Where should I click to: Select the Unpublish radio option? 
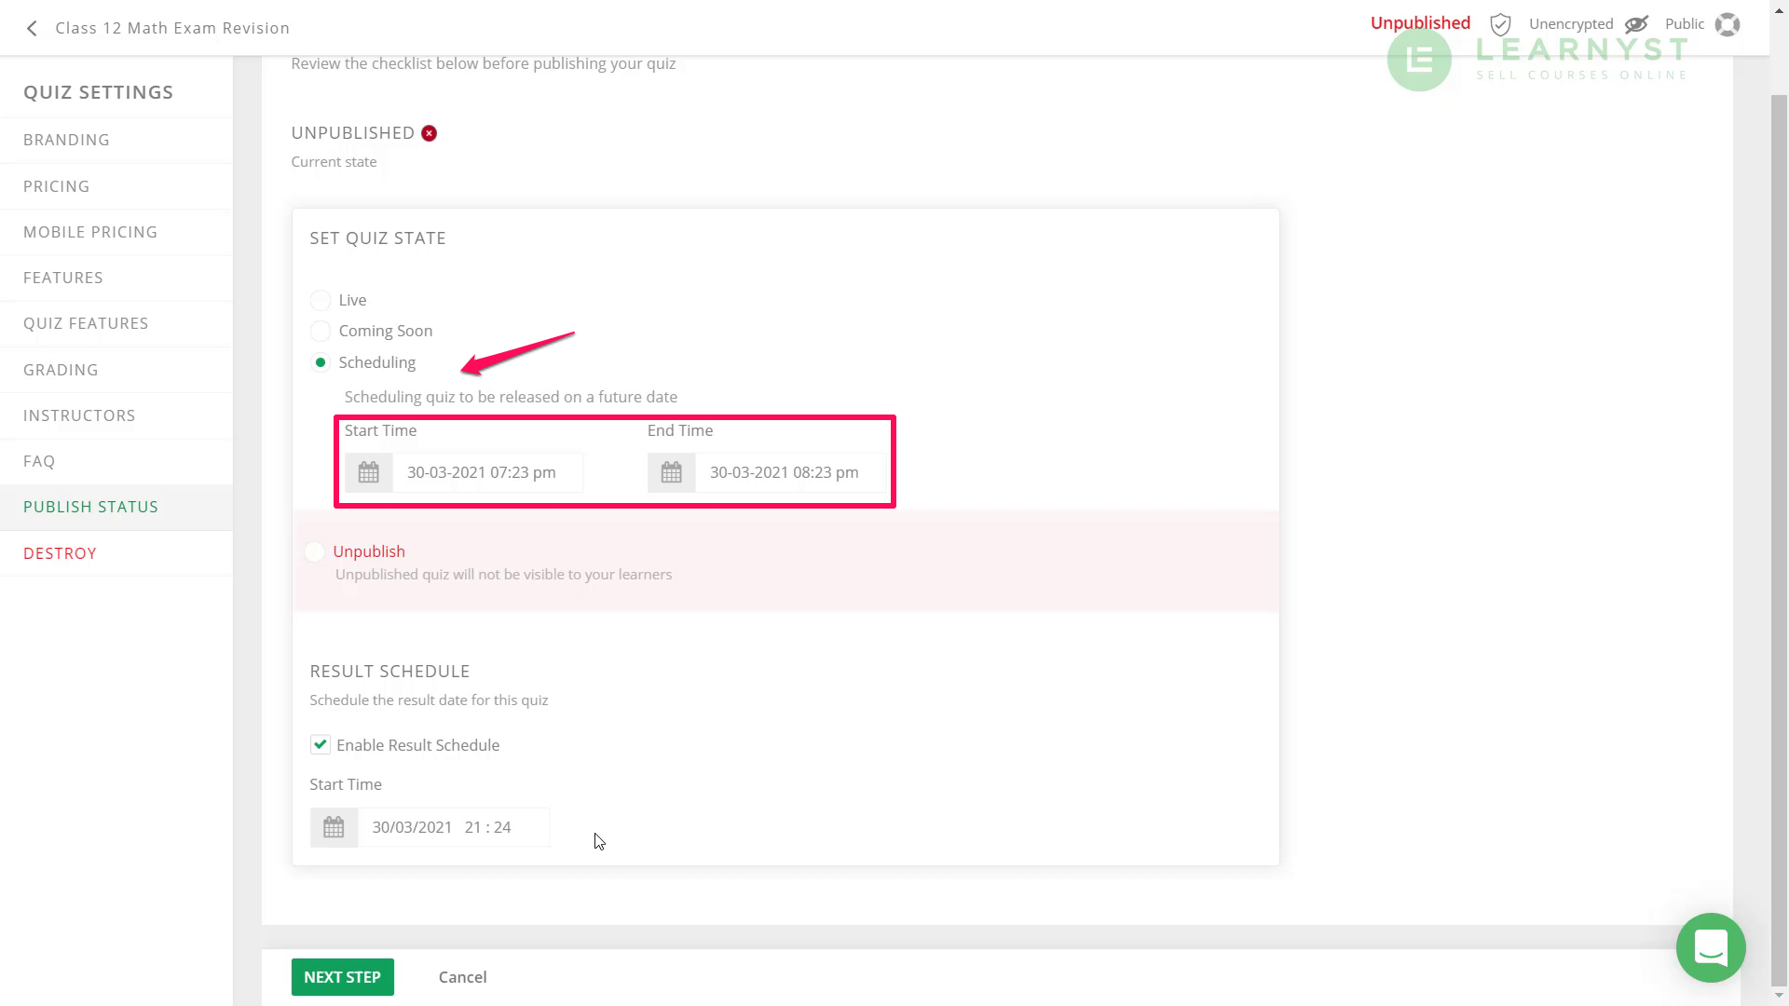[x=315, y=551]
